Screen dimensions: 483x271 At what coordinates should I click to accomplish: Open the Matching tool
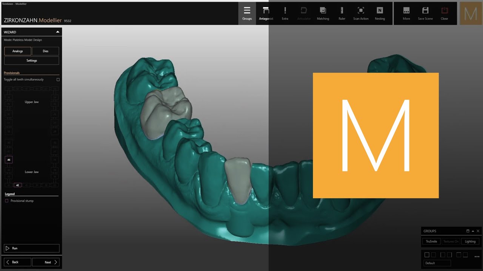pos(323,14)
